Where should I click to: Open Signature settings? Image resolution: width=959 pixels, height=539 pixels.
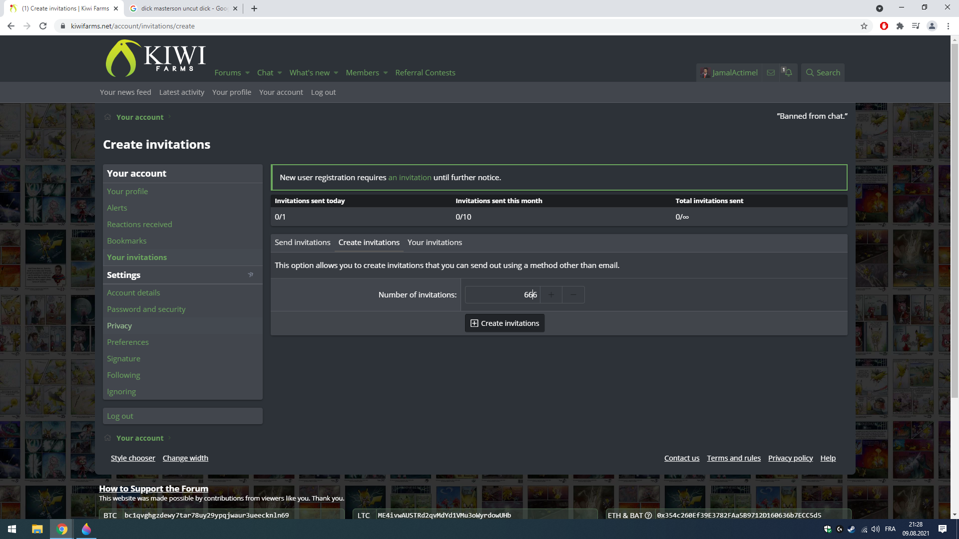[123, 359]
